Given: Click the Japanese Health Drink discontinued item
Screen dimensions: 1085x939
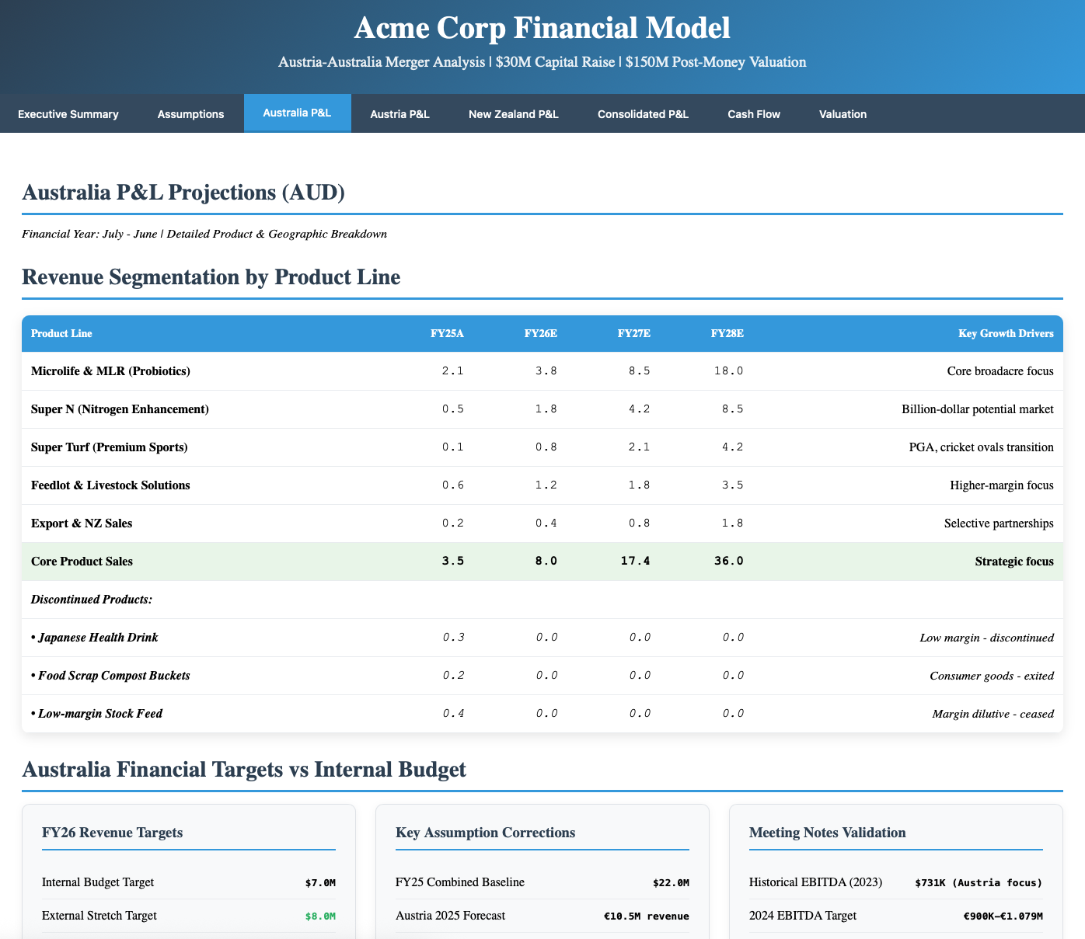Looking at the screenshot, I should 98,638.
